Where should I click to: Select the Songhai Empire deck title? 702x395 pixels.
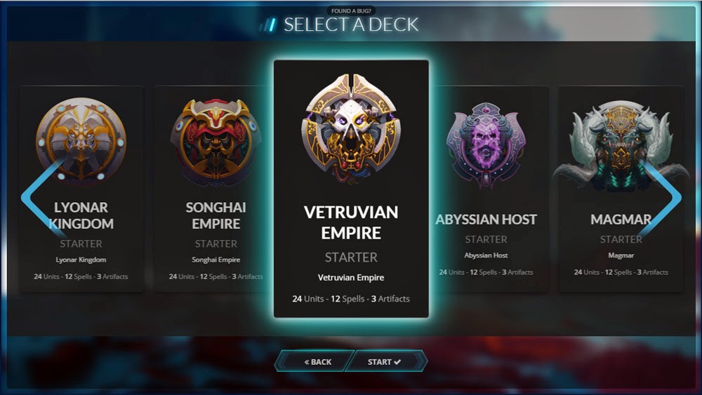pos(216,215)
